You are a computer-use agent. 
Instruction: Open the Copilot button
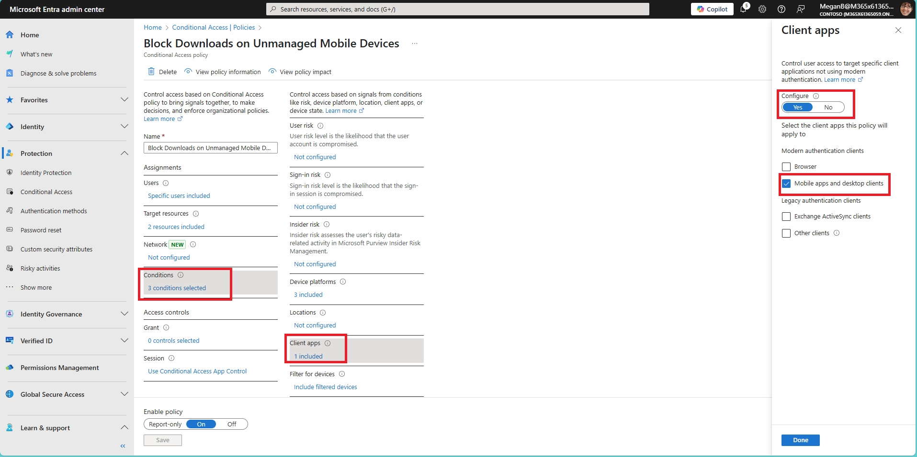[712, 9]
